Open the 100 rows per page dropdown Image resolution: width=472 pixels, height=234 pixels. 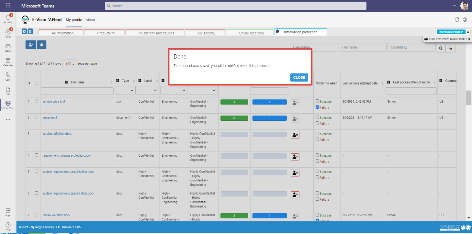(x=70, y=64)
